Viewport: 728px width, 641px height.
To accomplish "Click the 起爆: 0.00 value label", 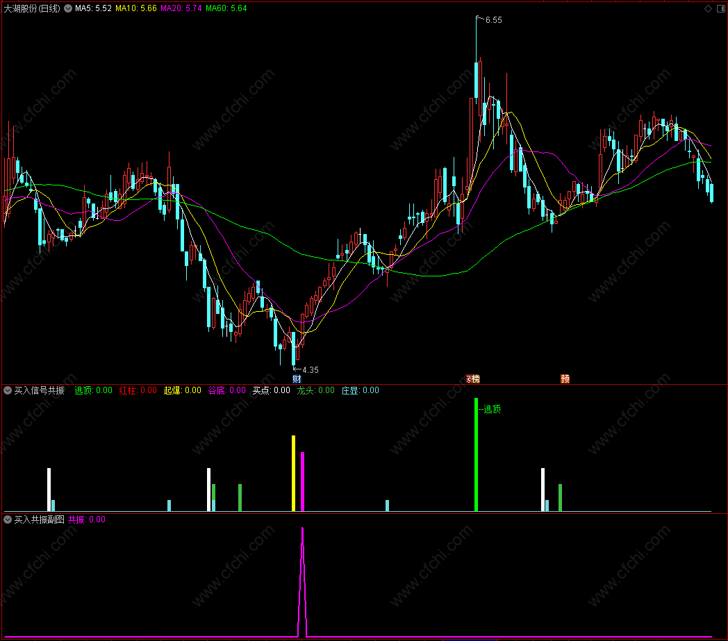I will [183, 390].
